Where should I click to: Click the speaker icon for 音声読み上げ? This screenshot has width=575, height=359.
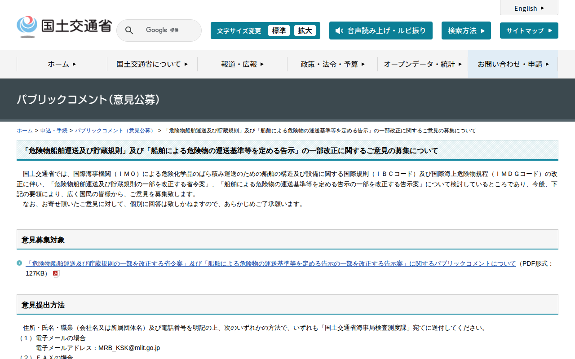coord(339,31)
